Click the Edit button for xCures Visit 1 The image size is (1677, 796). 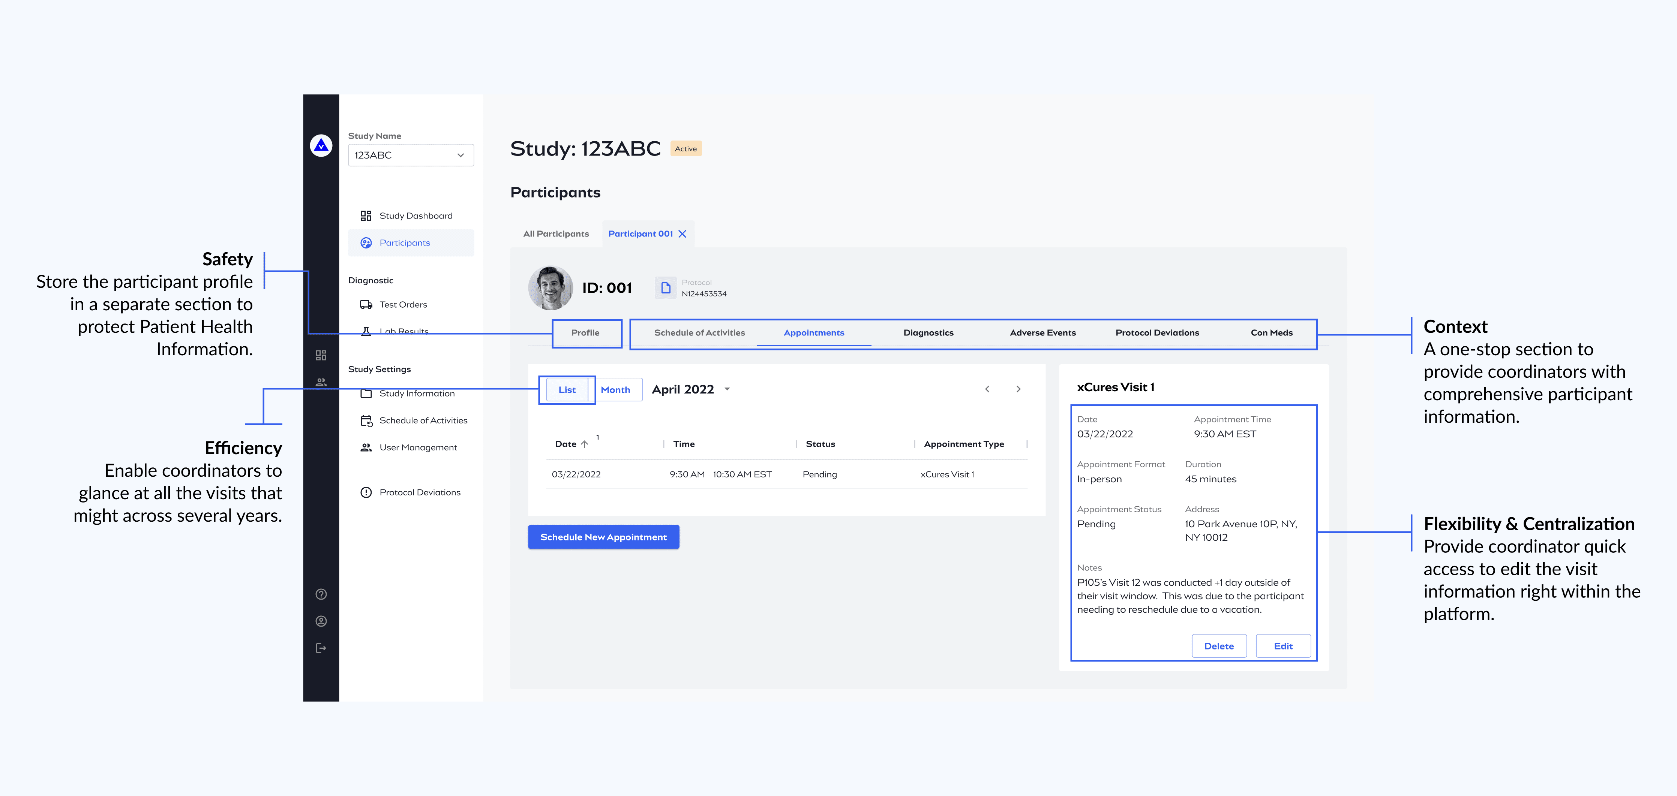click(x=1282, y=646)
